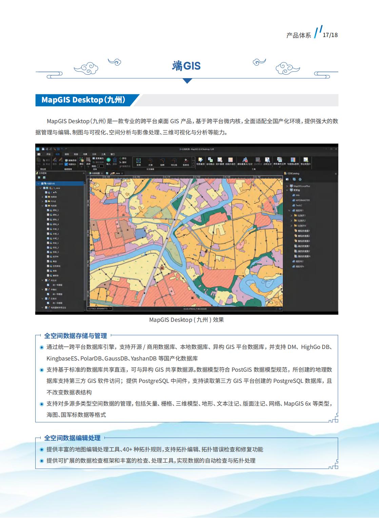Switch to the 栅格 ribbon tab

tap(67, 154)
